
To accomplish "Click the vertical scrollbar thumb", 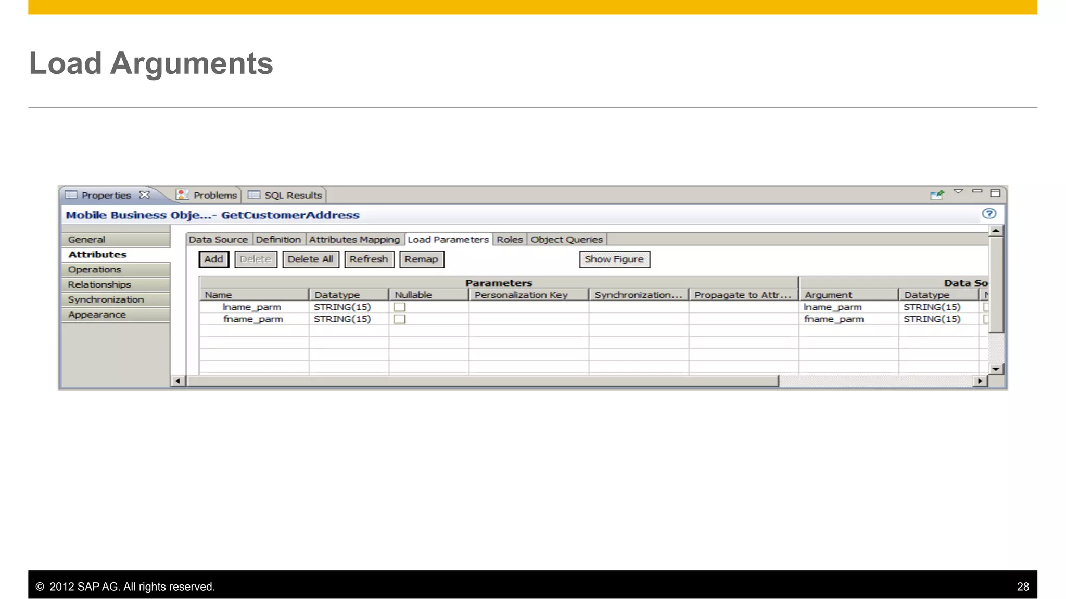I will pyautogui.click(x=996, y=284).
